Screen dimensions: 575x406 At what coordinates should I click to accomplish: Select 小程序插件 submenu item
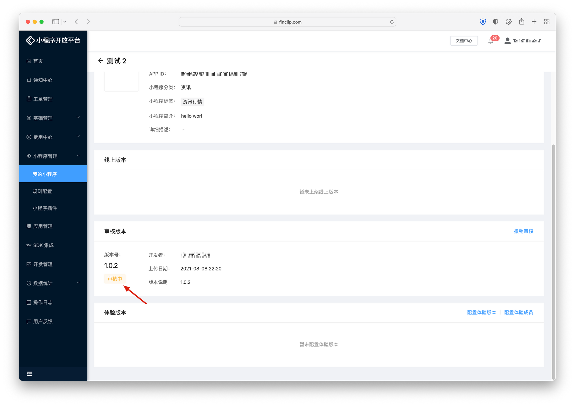pyautogui.click(x=45, y=208)
